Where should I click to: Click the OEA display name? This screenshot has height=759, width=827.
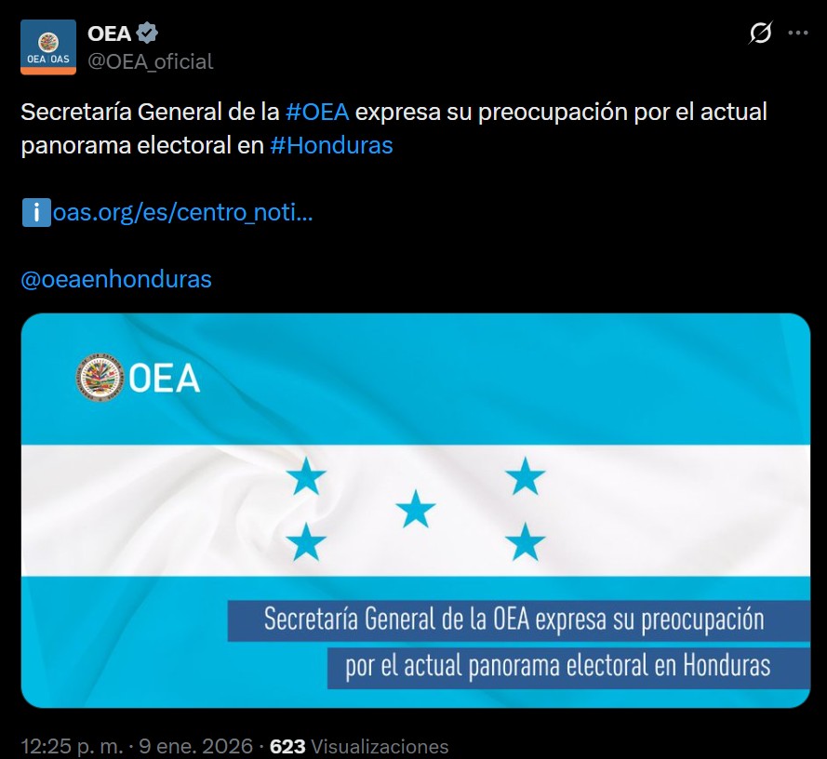[109, 33]
